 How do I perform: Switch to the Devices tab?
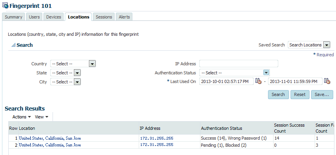(54, 17)
